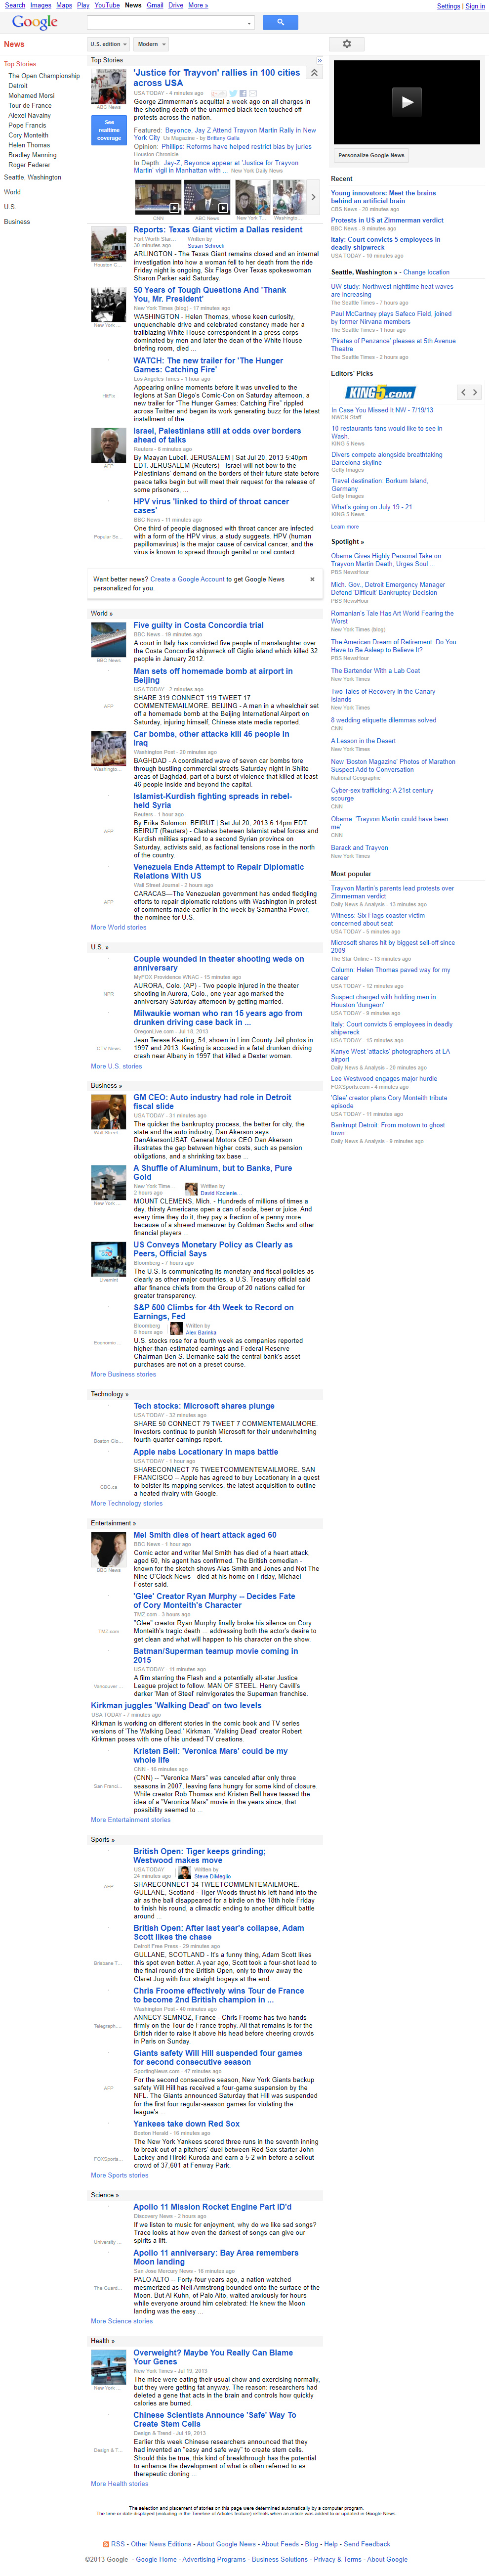
Task: Click Personalize Google News button
Action: 371,155
